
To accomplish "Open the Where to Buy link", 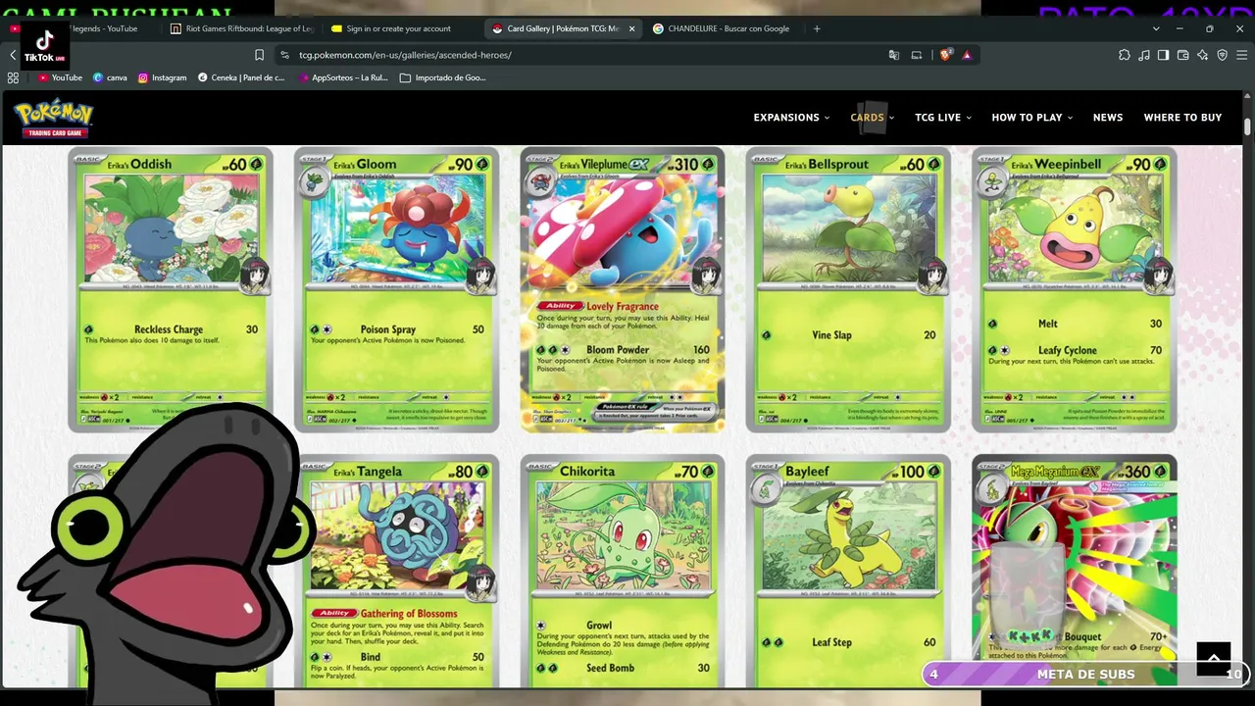I will (x=1182, y=118).
